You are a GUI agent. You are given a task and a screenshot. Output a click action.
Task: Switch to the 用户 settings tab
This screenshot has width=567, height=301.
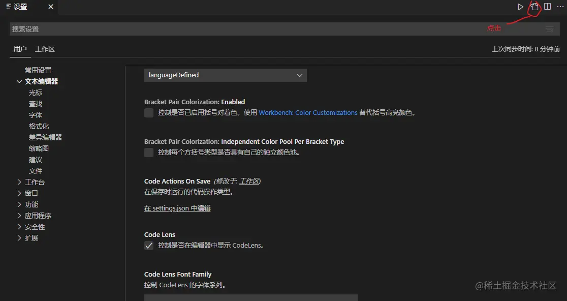click(x=20, y=49)
